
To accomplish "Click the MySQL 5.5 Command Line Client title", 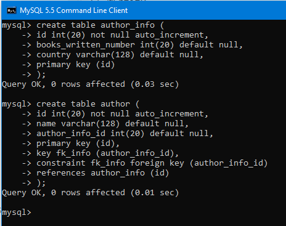I will tap(73, 10).
